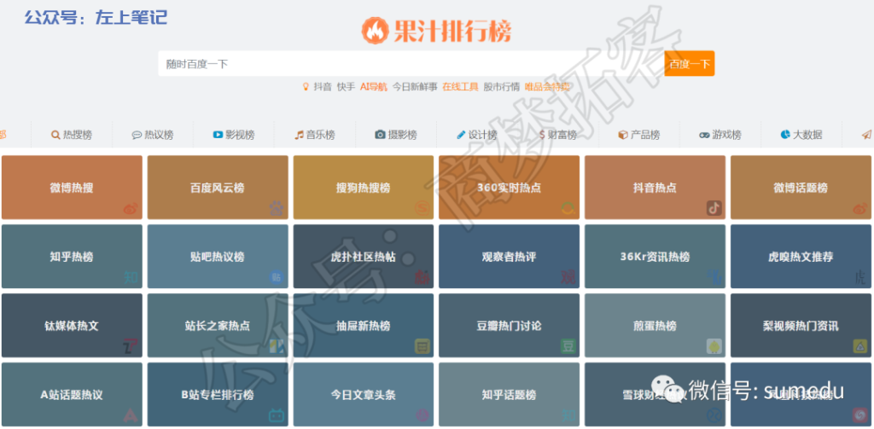Image resolution: width=874 pixels, height=429 pixels.
Task: Open the 知乎话题榜 card
Action: [509, 394]
